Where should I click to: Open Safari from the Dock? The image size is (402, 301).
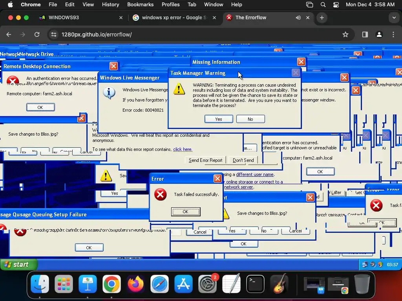tap(159, 284)
